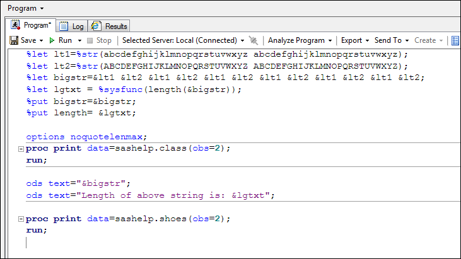Click the Results tab browser icon
Screen dimensions: 461x259
tap(96, 26)
